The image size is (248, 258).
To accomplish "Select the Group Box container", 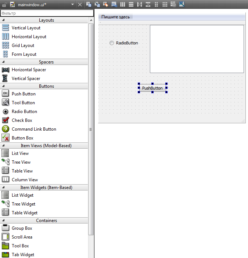I will (x=44, y=228).
